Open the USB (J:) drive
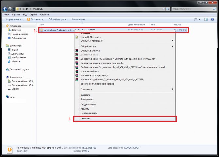The width and height of the screenshot is (219, 157). (x=15, y=89)
